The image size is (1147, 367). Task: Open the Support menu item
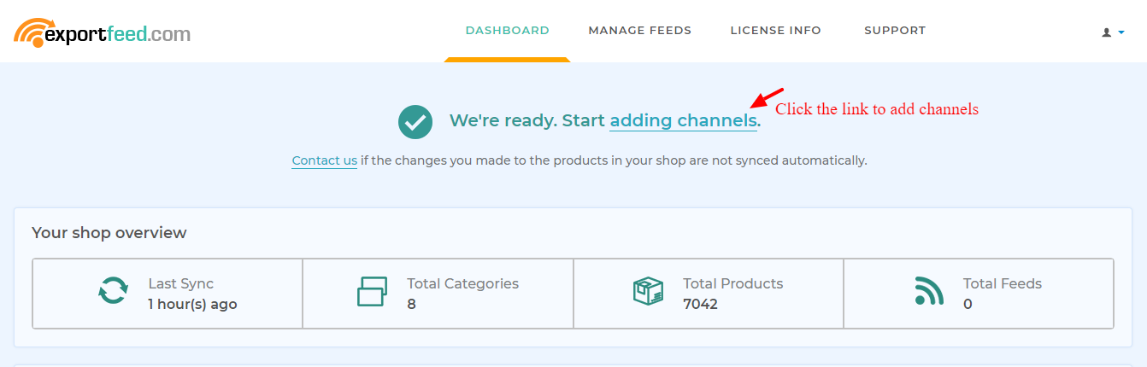pos(895,31)
